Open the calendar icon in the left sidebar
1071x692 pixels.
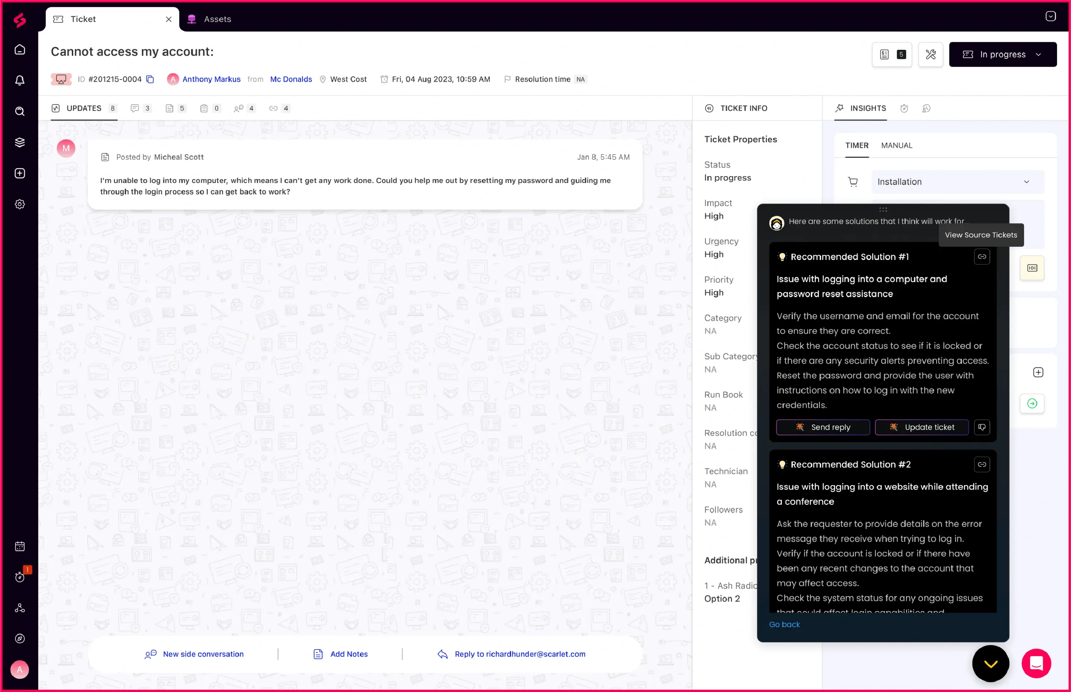20,546
